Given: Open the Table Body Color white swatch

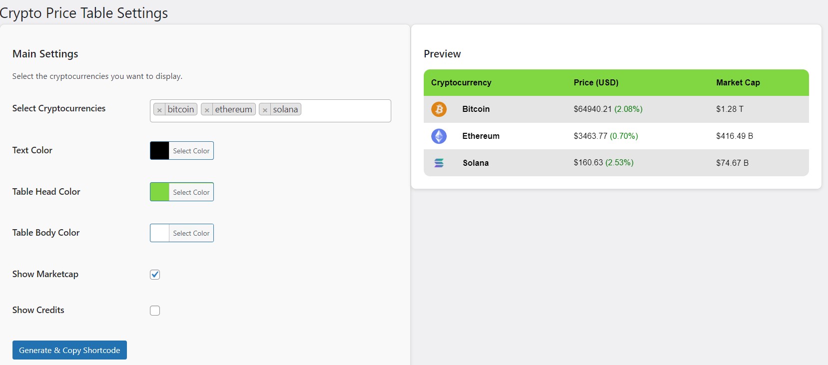Looking at the screenshot, I should [160, 233].
